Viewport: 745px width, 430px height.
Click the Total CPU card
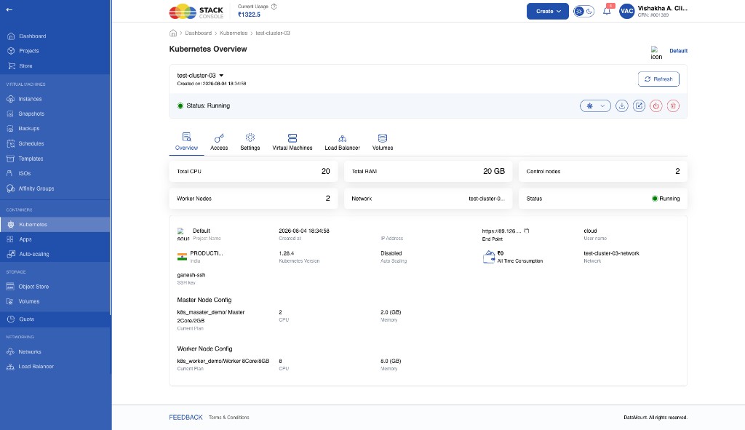253,171
